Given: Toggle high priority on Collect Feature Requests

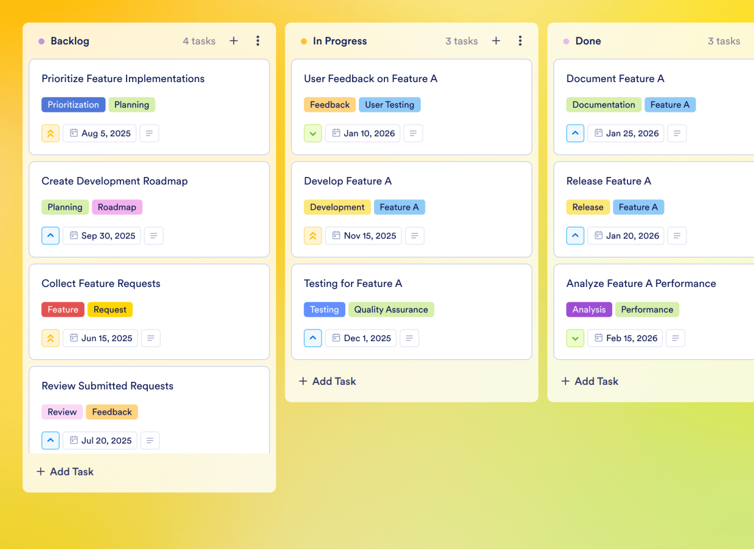Looking at the screenshot, I should [50, 338].
